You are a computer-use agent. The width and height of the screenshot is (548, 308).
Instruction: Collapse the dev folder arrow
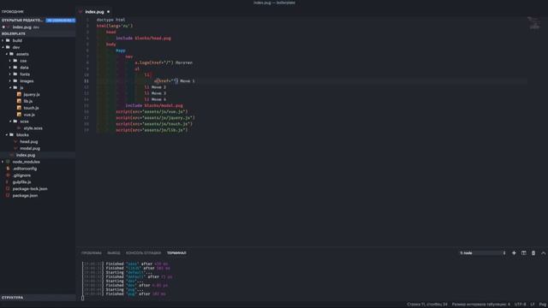[3, 47]
